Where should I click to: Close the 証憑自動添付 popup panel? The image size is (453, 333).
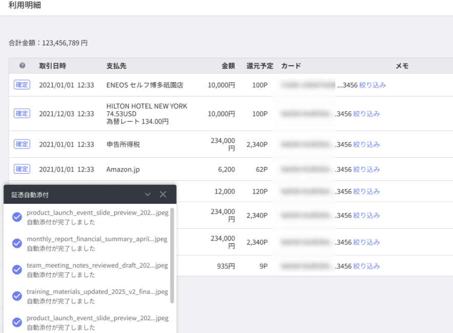(163, 195)
